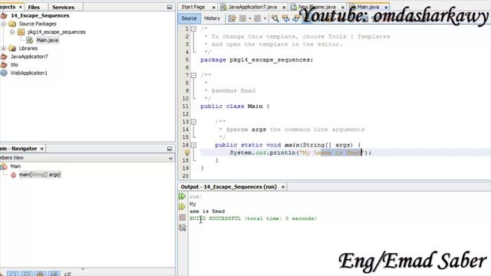Open the Start Page tab

[193, 7]
